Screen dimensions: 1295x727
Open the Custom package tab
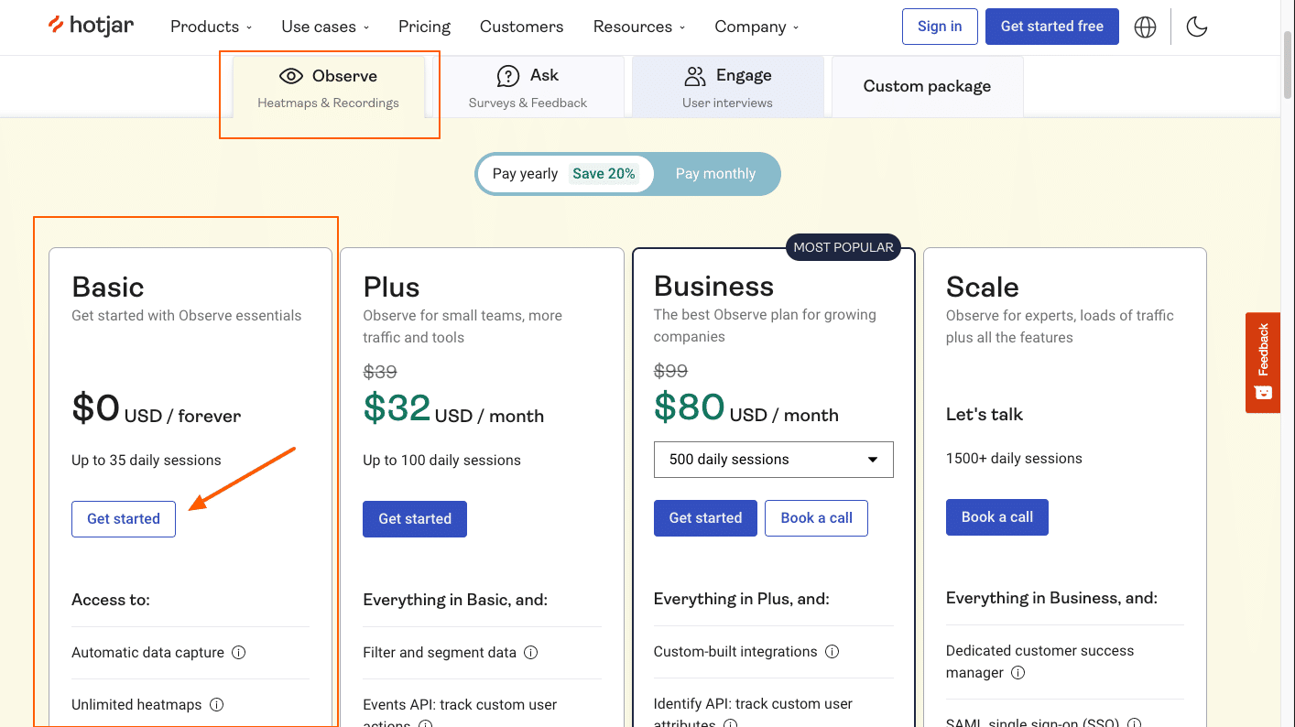(x=927, y=87)
